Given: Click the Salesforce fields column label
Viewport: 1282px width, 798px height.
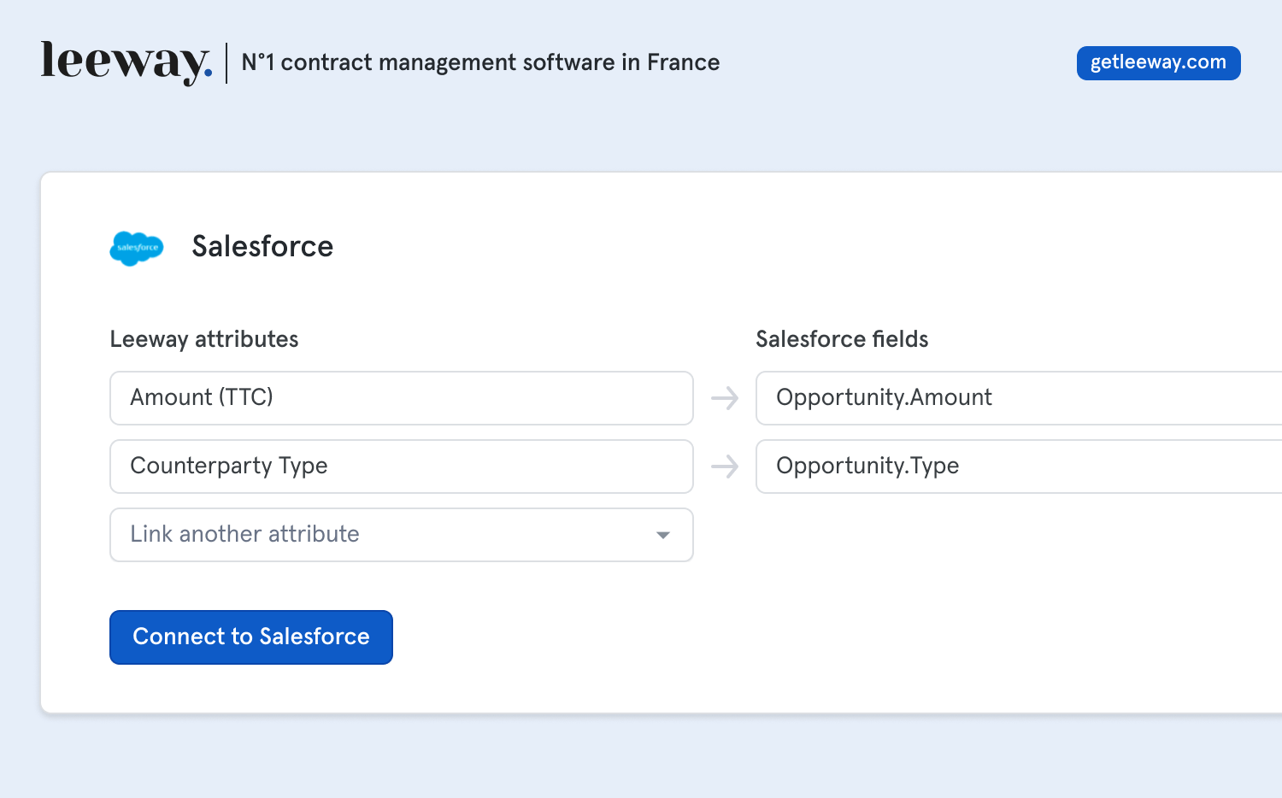Looking at the screenshot, I should 842,339.
